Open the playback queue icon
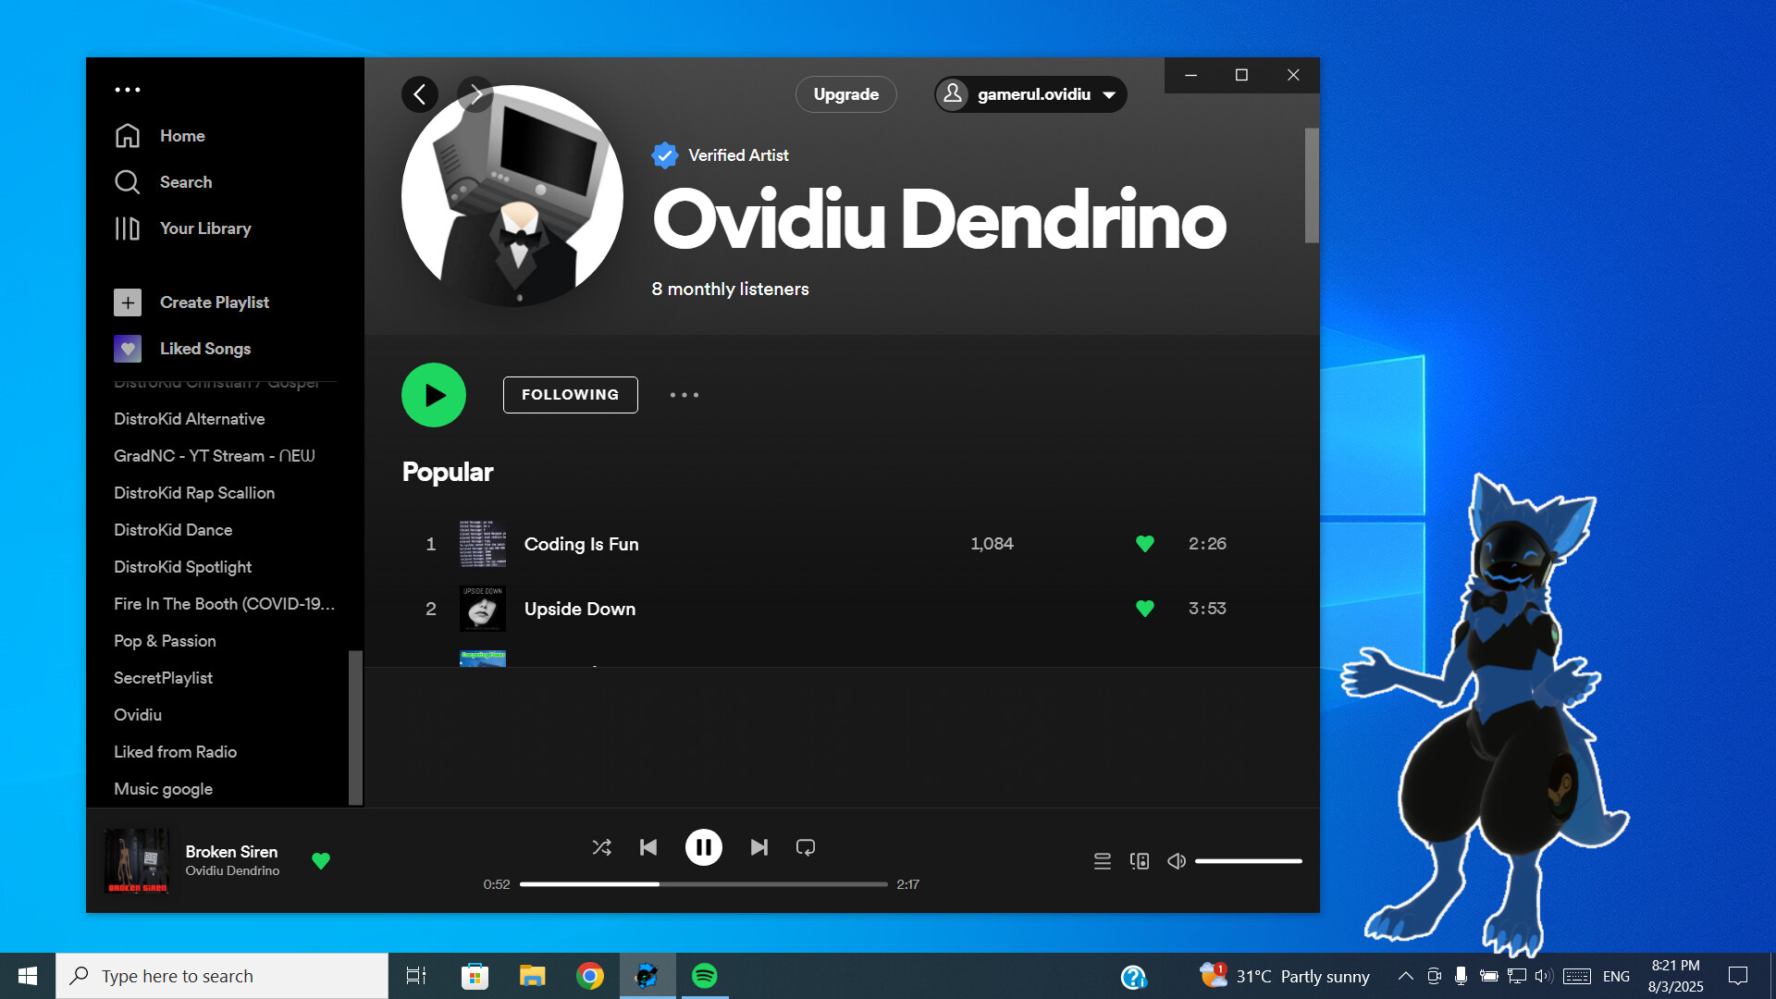Screen dimensions: 1776x999 click(1102, 861)
